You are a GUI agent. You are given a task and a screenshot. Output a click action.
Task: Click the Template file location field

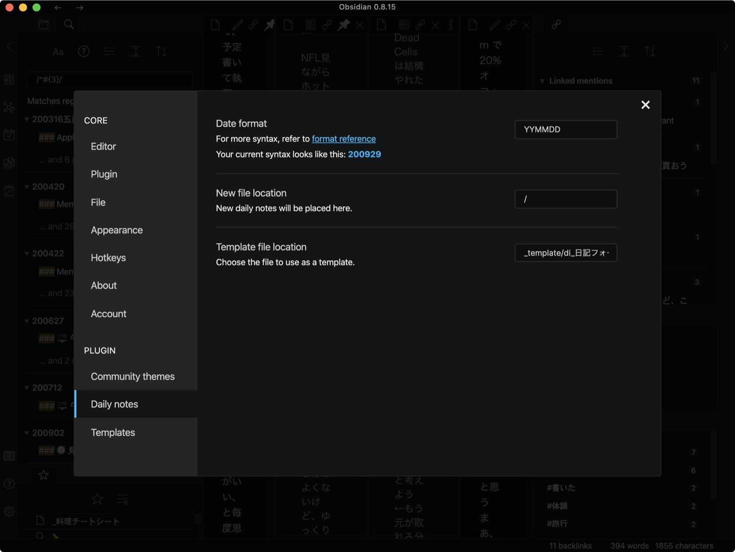tap(565, 253)
